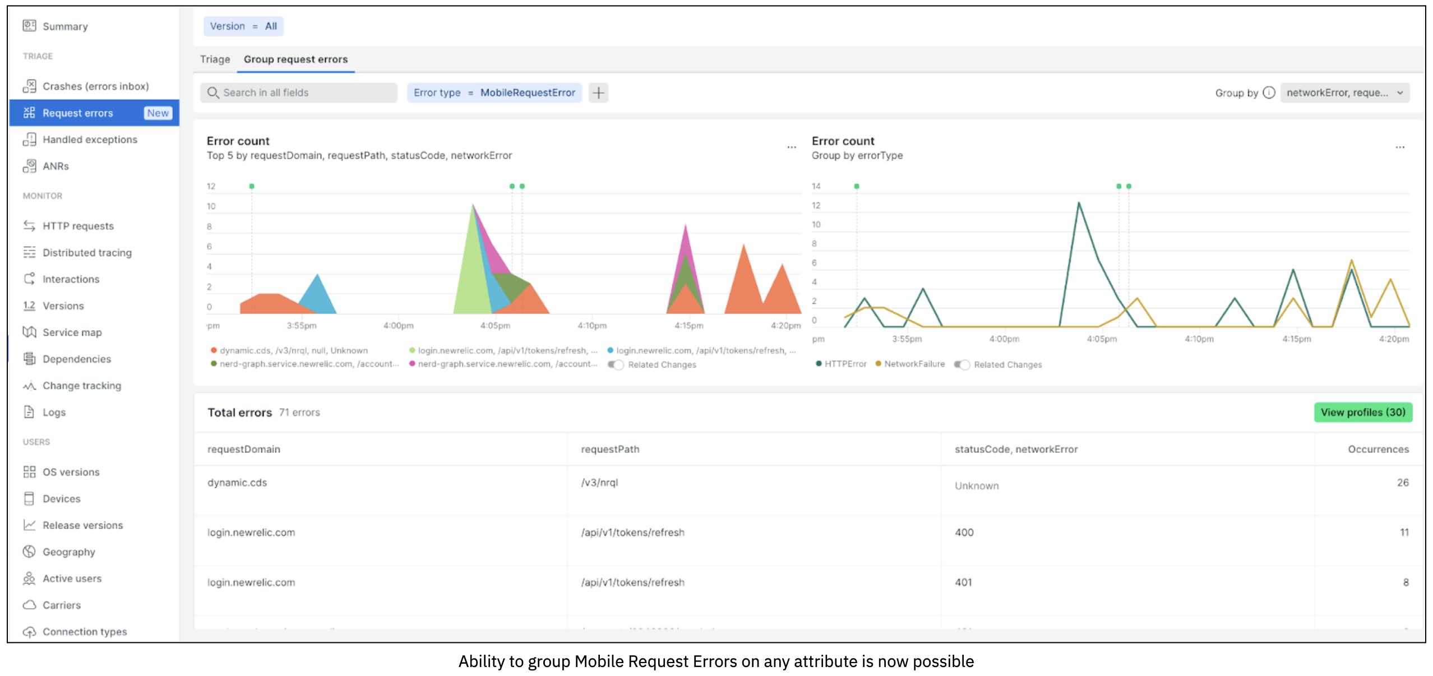Image resolution: width=1433 pixels, height=676 pixels.
Task: Click the View profiles (30) button
Action: click(1362, 412)
